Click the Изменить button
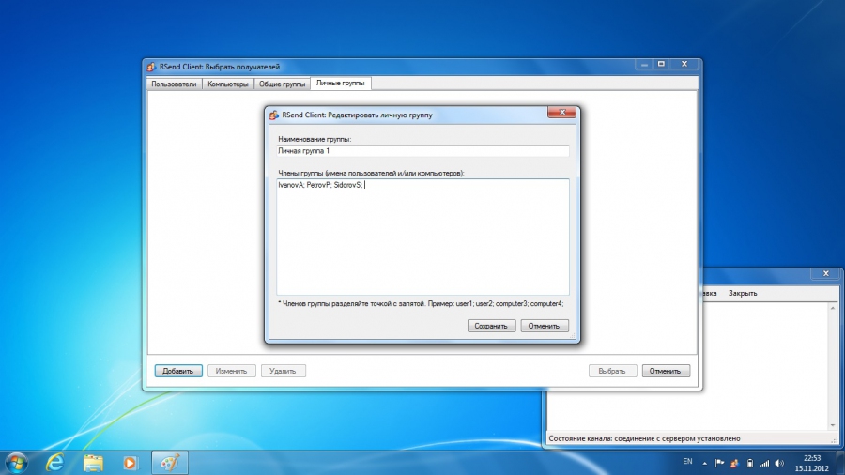845x475 pixels. (231, 371)
